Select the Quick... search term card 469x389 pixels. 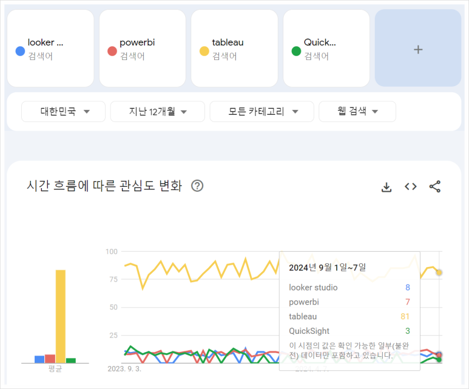(326, 48)
